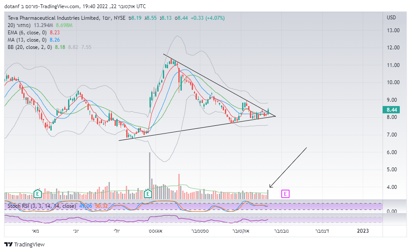Image resolution: width=411 pixels, height=252 pixels.
Task: Click the דצמבר month label on time axis
Action: click(322, 231)
